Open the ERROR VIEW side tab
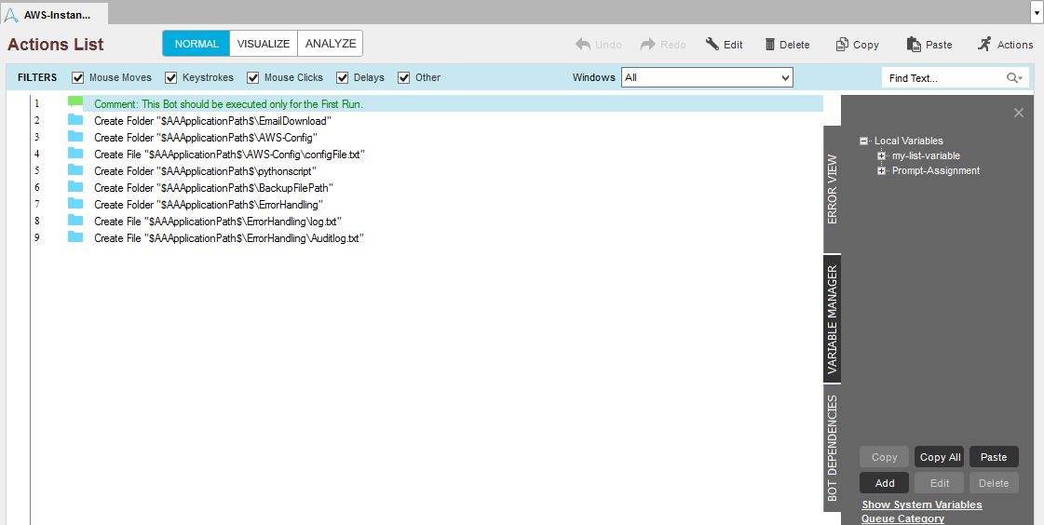Viewport: 1044px width, 525px height. pyautogui.click(x=832, y=190)
